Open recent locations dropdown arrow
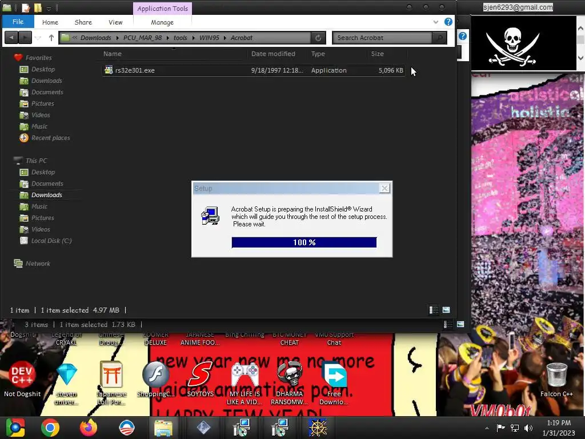The image size is (585, 439). click(x=38, y=38)
